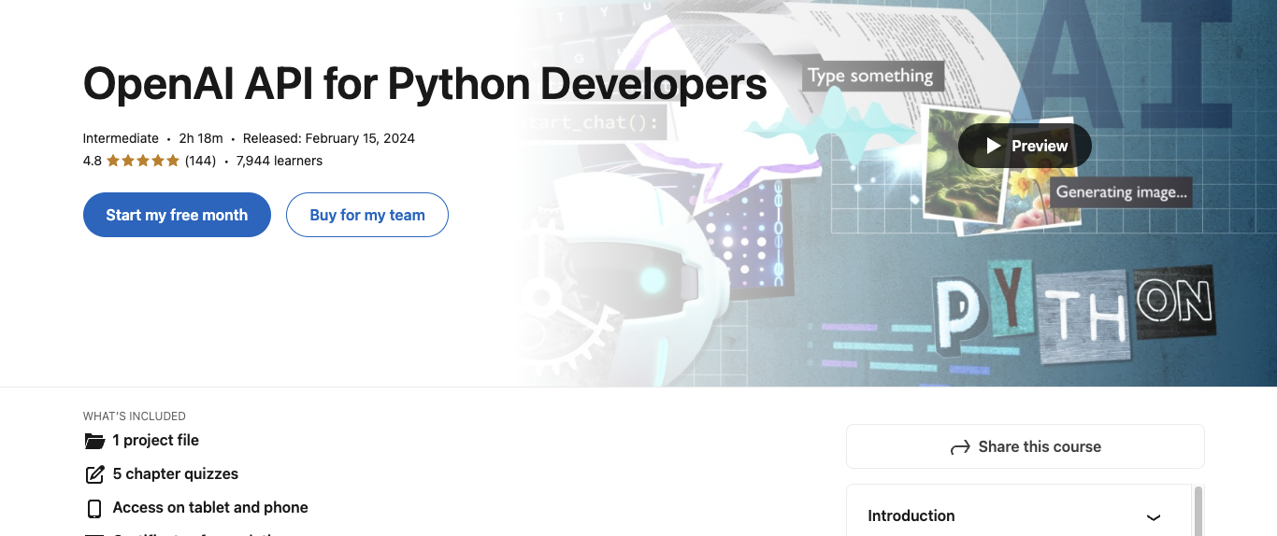The image size is (1277, 536).
Task: Click '7,944 learners' text
Action: [280, 161]
